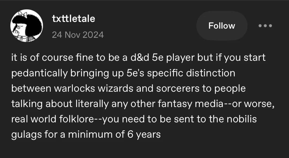The width and height of the screenshot is (289, 158).
Task: Click the line starting "talking about literally"
Action: (143, 104)
